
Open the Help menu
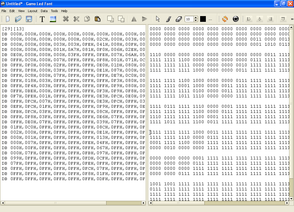click(x=64, y=11)
